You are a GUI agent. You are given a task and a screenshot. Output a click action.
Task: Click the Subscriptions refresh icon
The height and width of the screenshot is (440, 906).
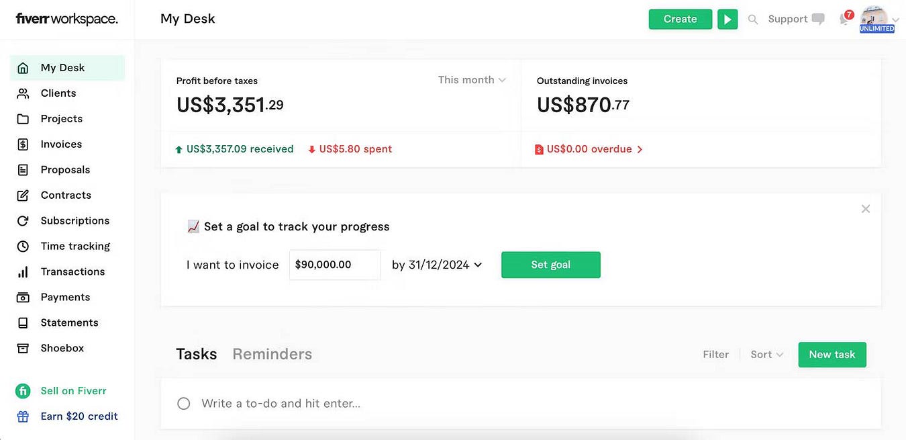tap(23, 221)
